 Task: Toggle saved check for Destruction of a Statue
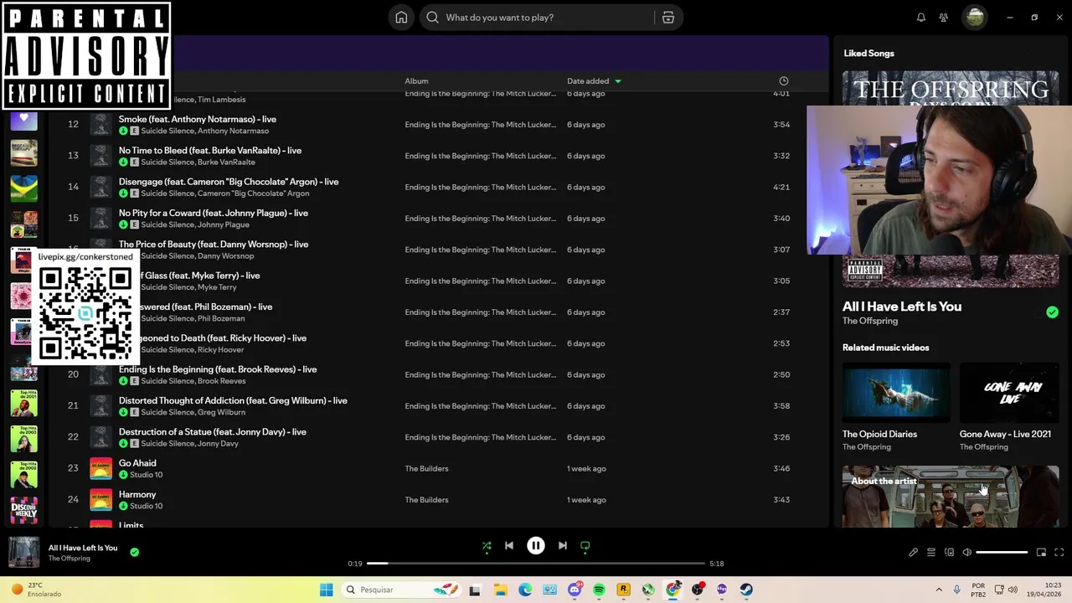(123, 444)
